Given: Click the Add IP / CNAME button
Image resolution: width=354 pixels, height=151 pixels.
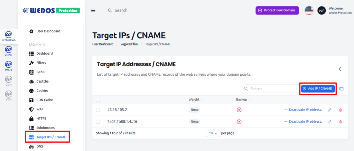Looking at the screenshot, I should (318, 89).
